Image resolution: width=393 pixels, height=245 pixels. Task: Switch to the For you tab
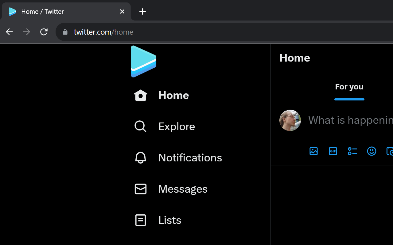point(349,87)
